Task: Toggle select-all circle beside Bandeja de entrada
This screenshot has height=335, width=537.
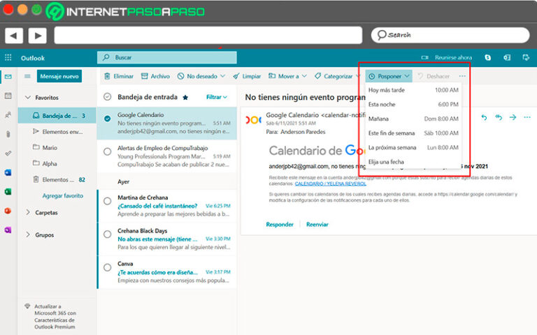Action: tap(108, 97)
